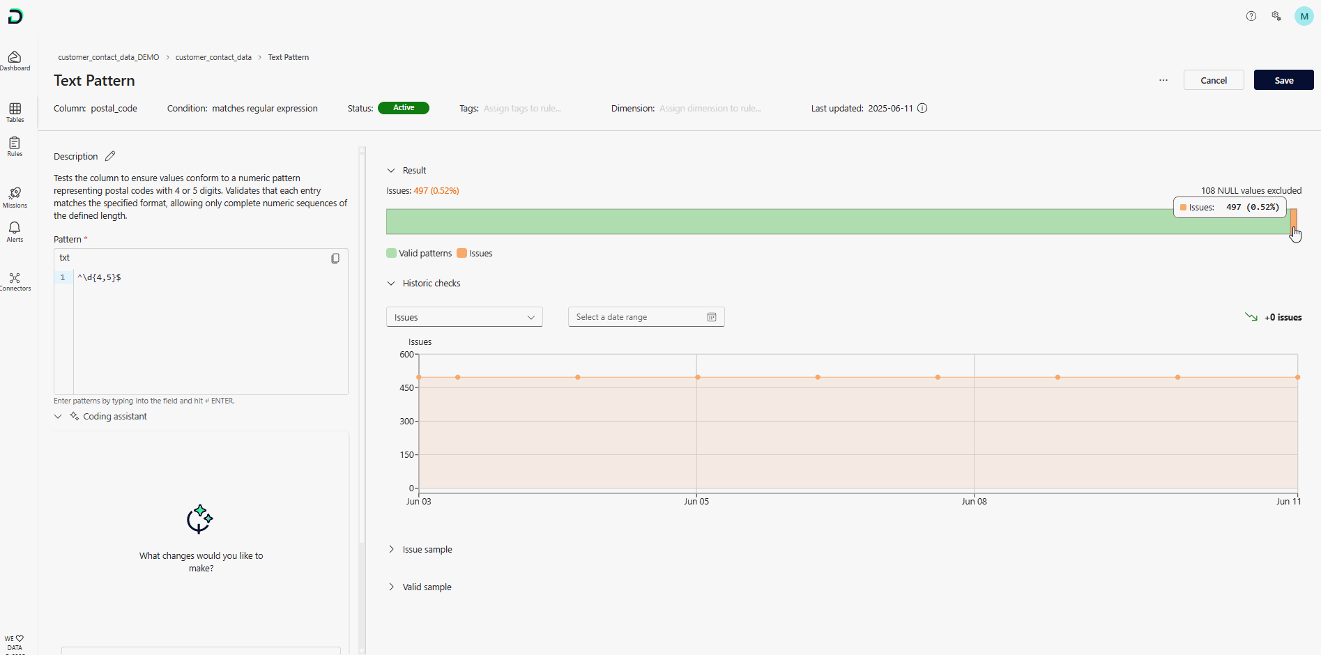
Task: Open the Issues metric dropdown
Action: (464, 317)
